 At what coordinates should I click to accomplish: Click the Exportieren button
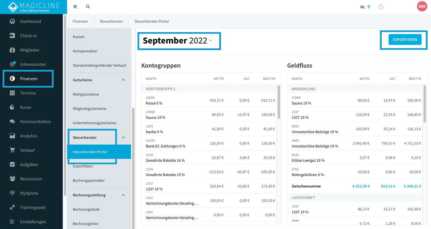[405, 40]
